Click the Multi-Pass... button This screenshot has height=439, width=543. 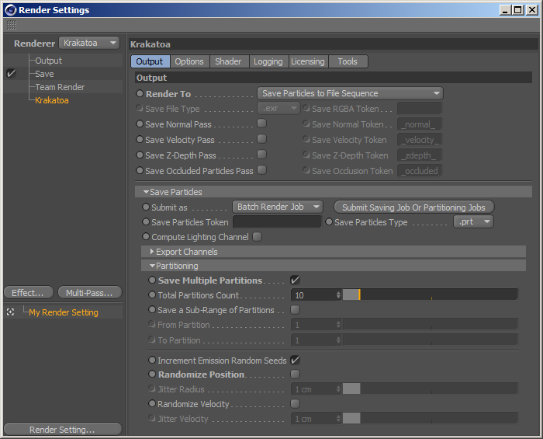coord(90,293)
